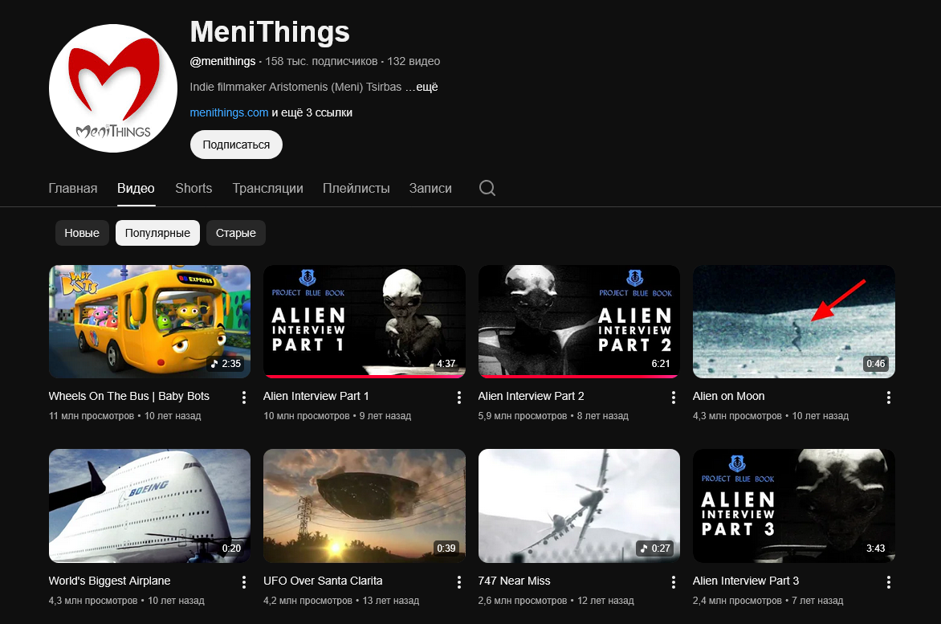Sort videos with Старые chip

pyautogui.click(x=236, y=233)
